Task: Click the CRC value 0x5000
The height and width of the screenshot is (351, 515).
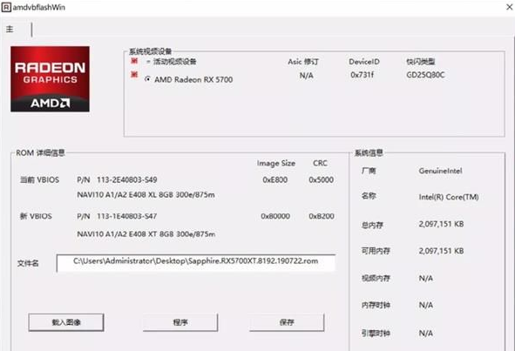Action: tap(322, 180)
